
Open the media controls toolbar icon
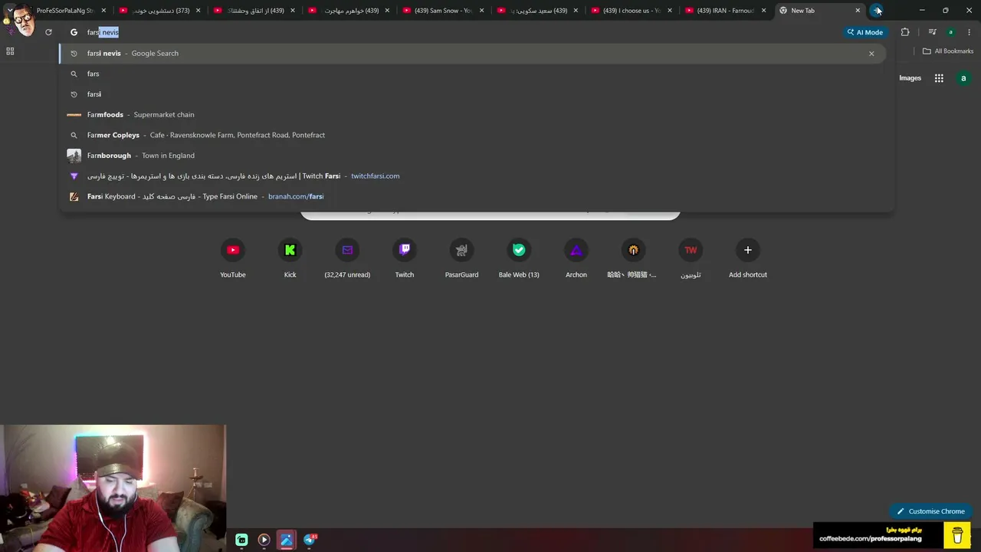point(932,32)
